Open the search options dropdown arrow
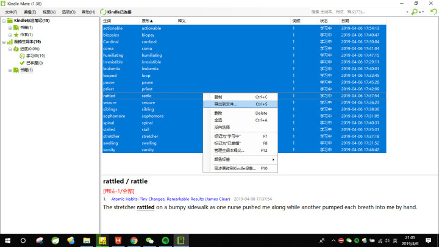The height and width of the screenshot is (247, 439). (421, 12)
